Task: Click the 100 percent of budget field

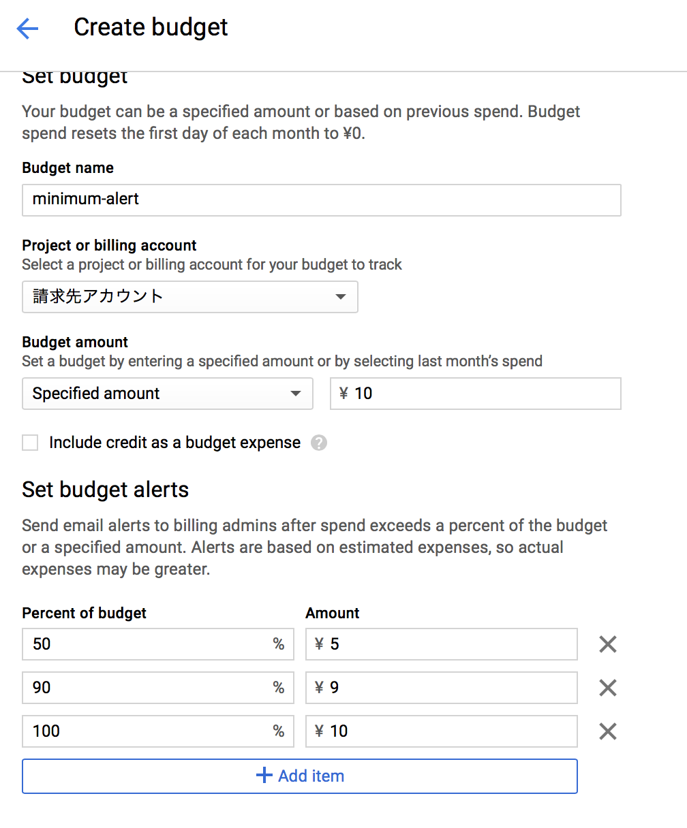Action: [x=147, y=731]
